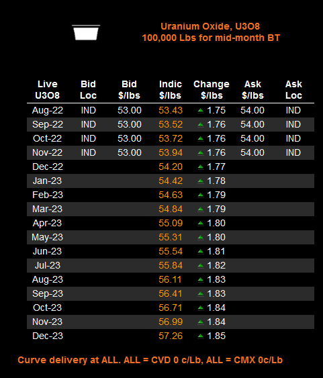Click the 'Indic $/lbs' column header
This screenshot has width=323, height=378.
170,90
